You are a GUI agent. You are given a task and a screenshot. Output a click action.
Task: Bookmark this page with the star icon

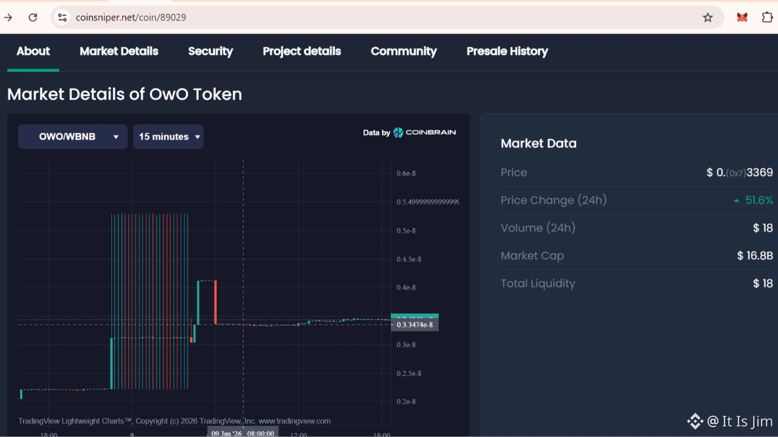tap(707, 18)
